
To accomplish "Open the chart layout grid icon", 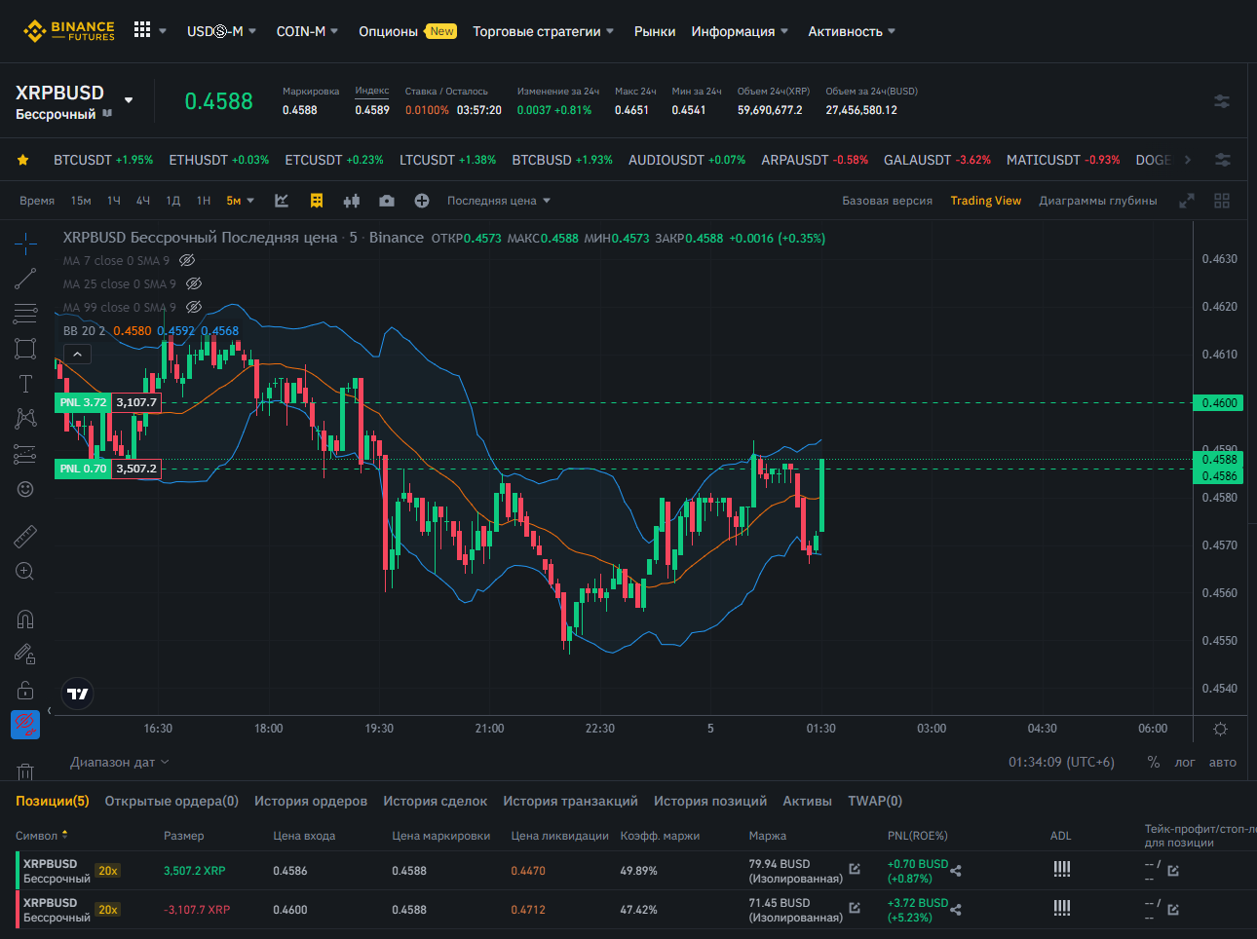I will pos(1222,201).
